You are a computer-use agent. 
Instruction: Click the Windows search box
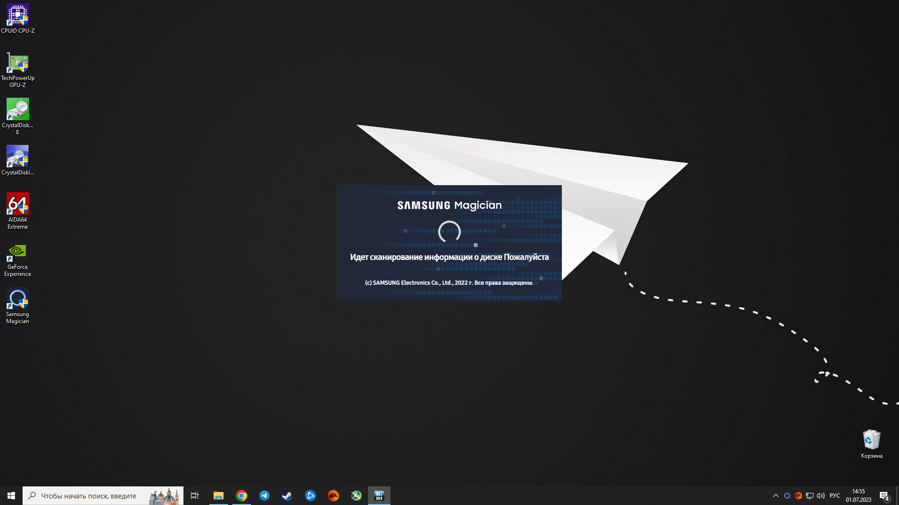tap(94, 496)
